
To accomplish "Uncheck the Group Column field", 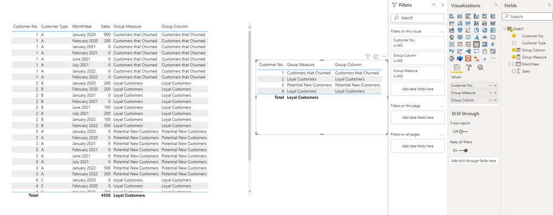I will coord(514,50).
